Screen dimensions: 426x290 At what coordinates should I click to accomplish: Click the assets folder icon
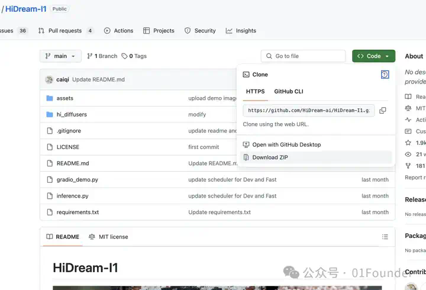pos(50,98)
